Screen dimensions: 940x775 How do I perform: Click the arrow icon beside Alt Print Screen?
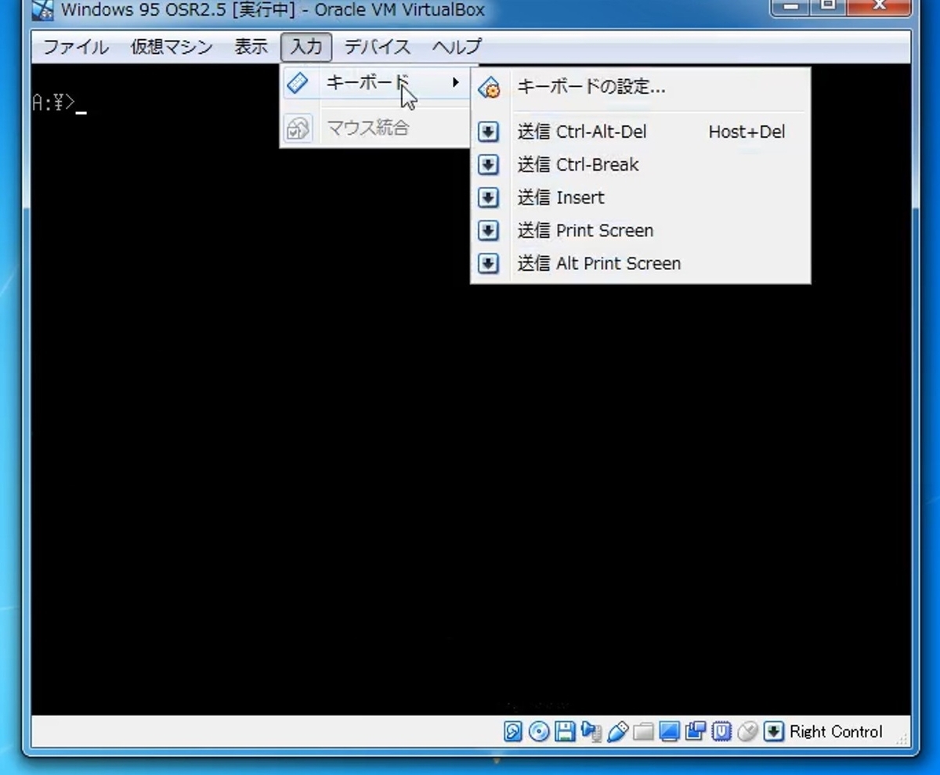[x=489, y=264]
